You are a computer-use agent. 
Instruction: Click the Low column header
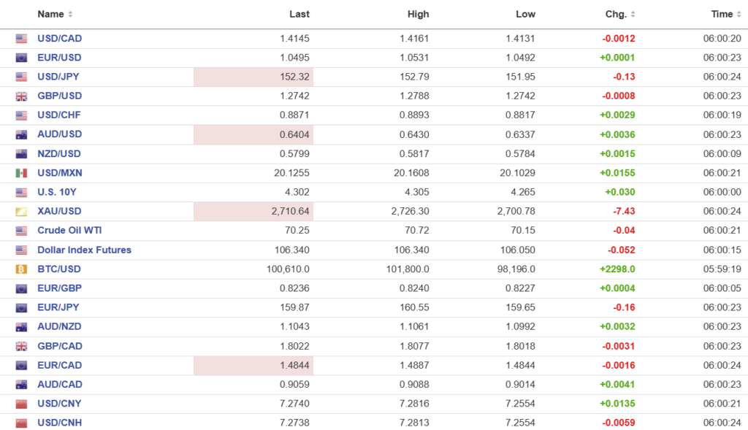coord(525,15)
